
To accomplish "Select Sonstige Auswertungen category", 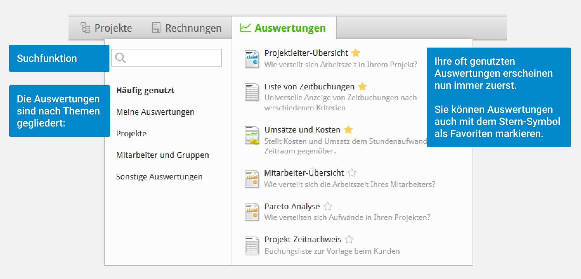I will point(159,177).
